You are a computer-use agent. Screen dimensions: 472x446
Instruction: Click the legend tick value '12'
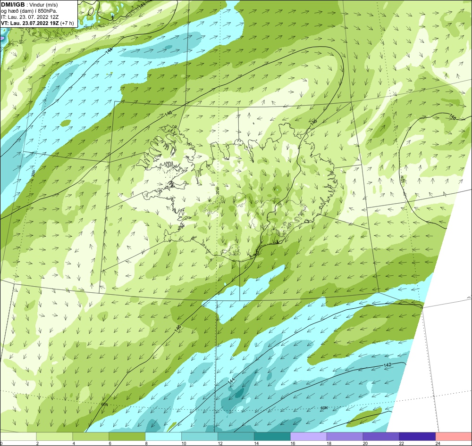[x=220, y=443]
